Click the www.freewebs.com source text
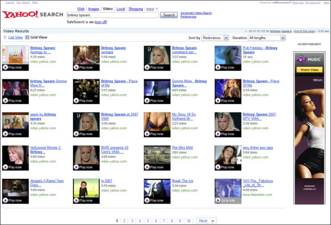The height and width of the screenshot is (225, 331). pos(258,194)
